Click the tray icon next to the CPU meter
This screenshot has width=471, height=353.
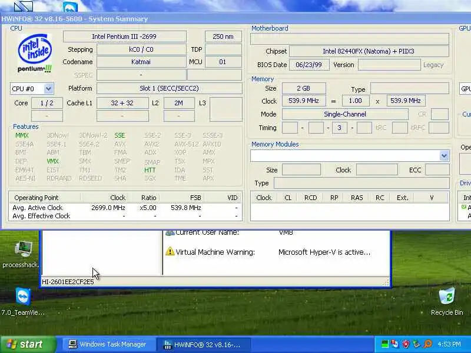click(x=395, y=344)
